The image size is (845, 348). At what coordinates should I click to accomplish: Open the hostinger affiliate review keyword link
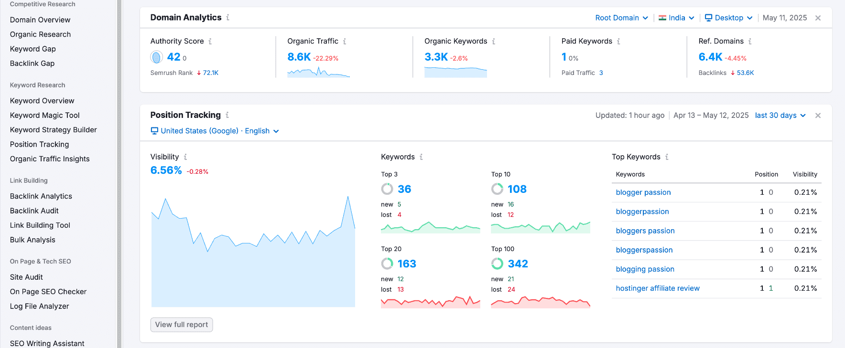pyautogui.click(x=658, y=288)
